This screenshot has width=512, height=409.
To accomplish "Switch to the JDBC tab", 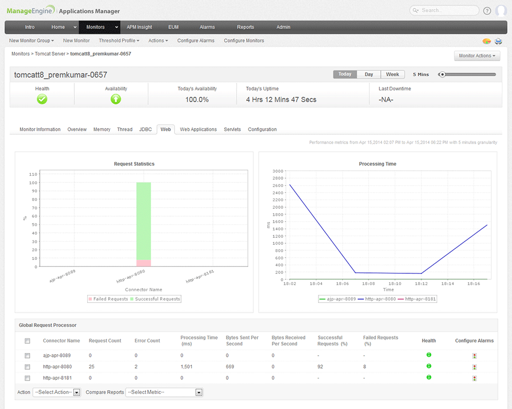I will coord(146,130).
